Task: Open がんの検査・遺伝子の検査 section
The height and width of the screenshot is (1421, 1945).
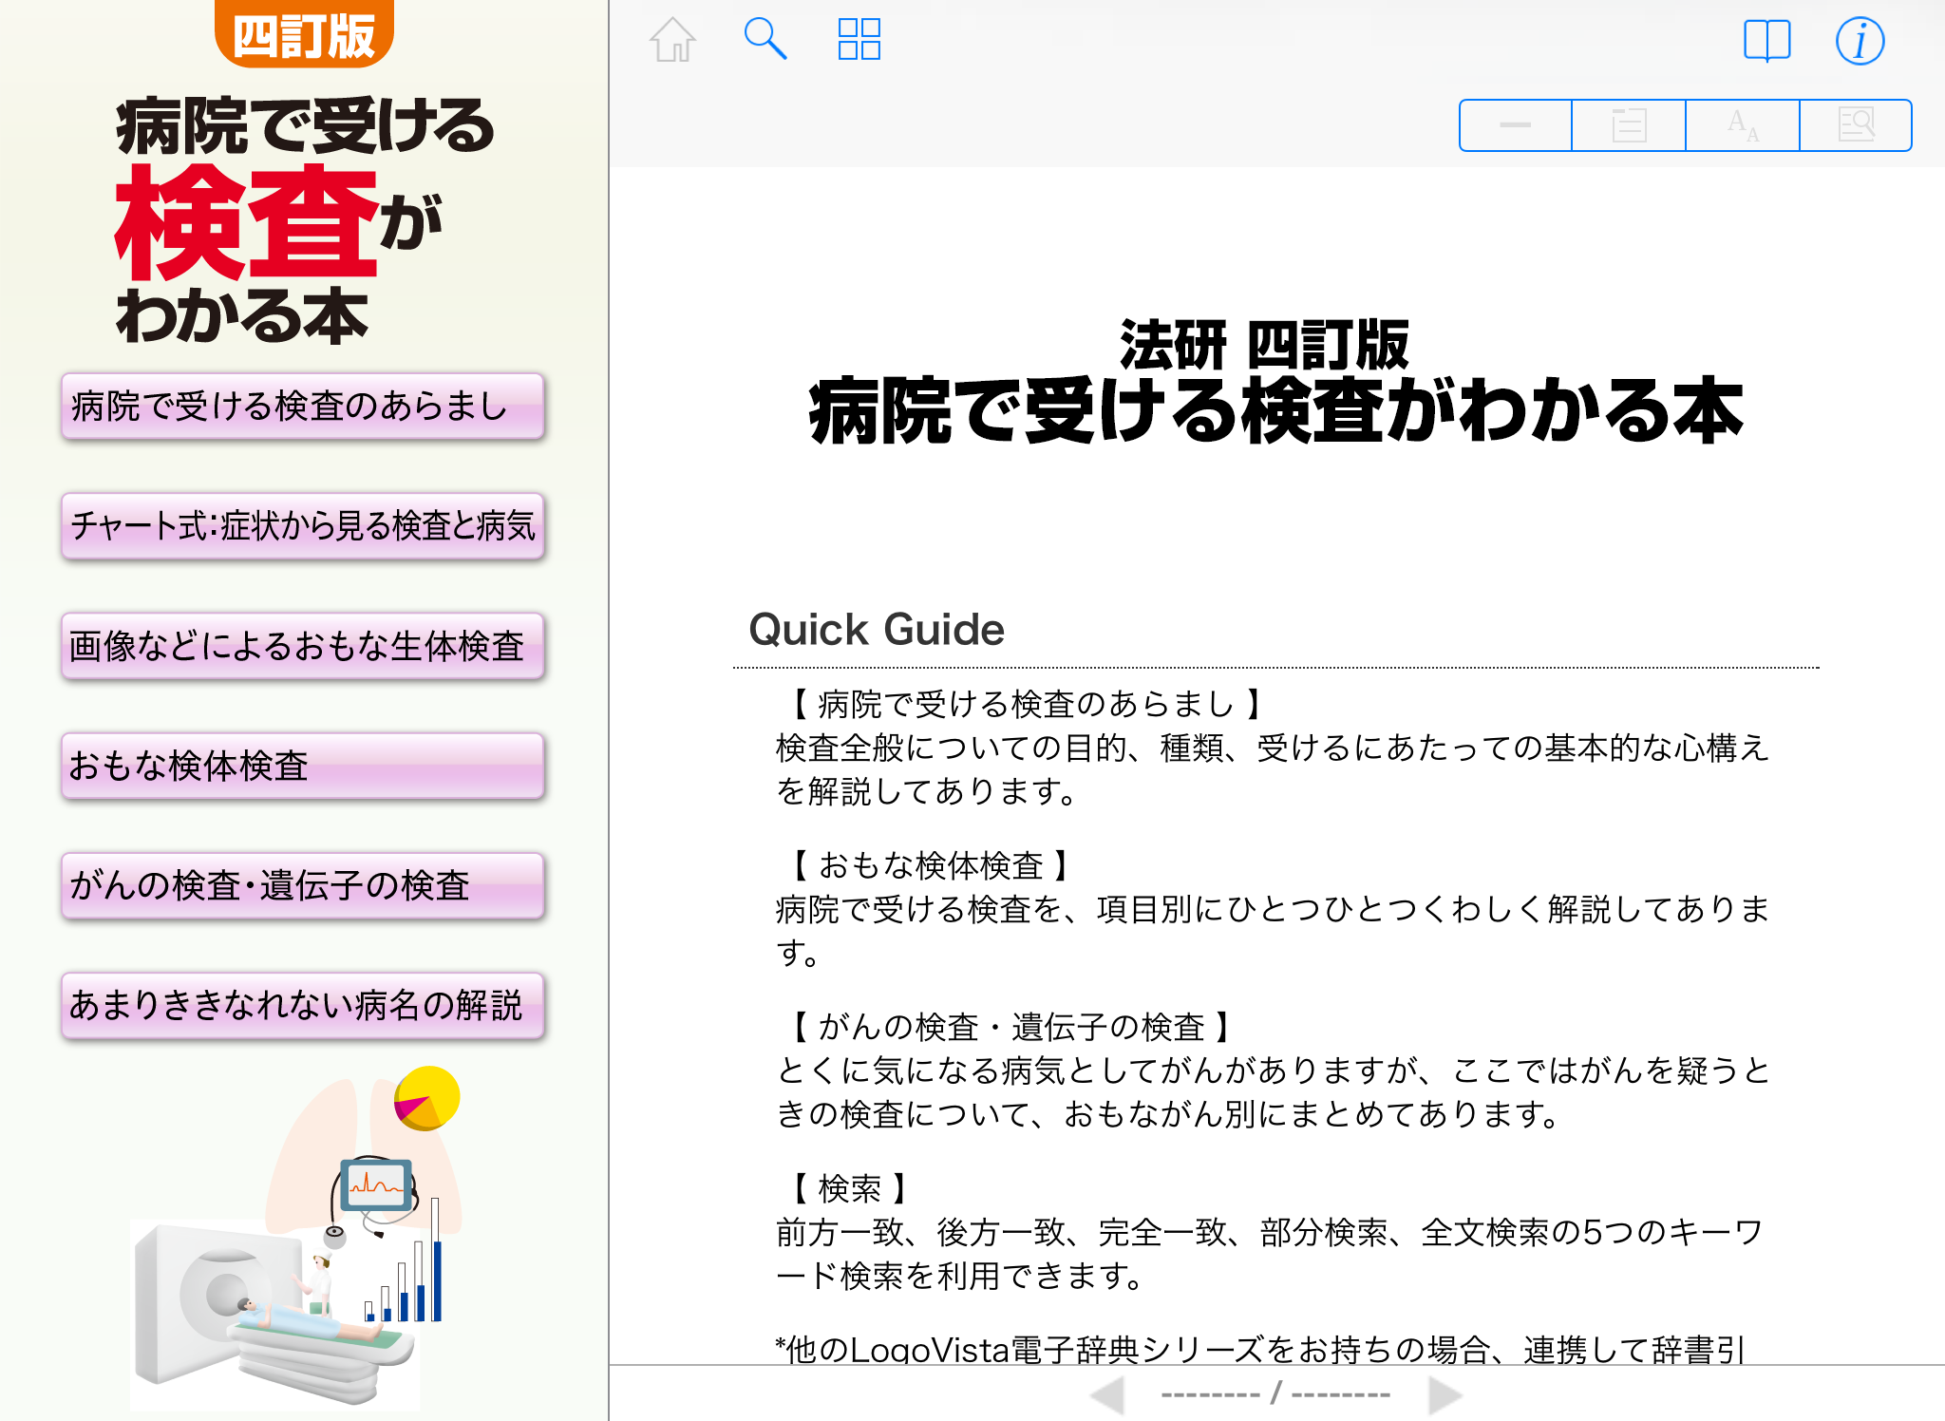Action: coord(302,885)
